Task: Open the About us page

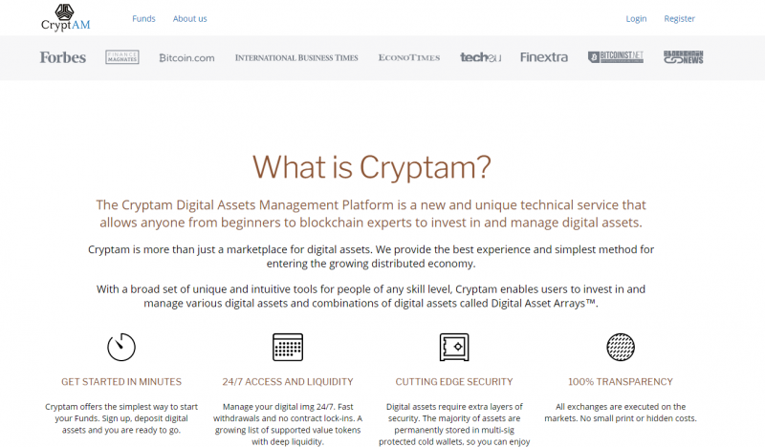Action: click(x=189, y=18)
